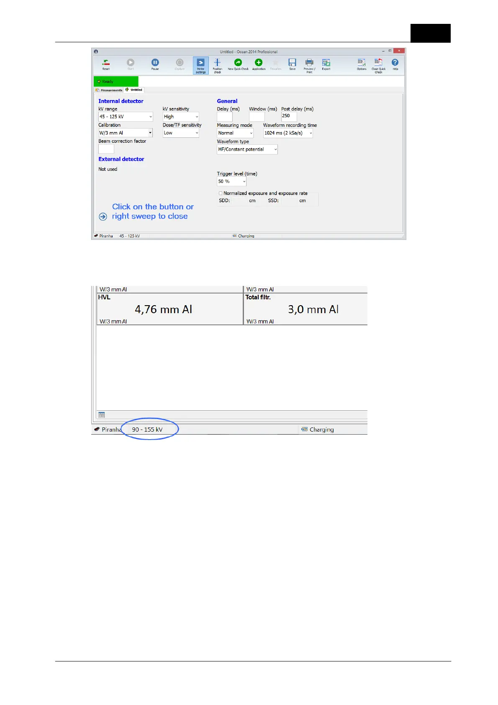Image resolution: width=498 pixels, height=705 pixels.
Task: Click the green Ready status indicator
Action: point(116,82)
